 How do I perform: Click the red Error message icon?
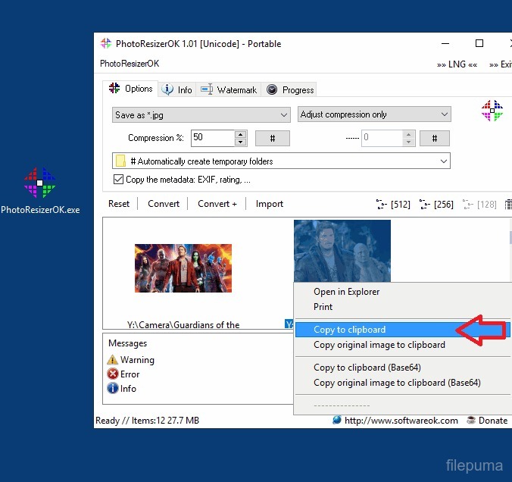coord(113,374)
